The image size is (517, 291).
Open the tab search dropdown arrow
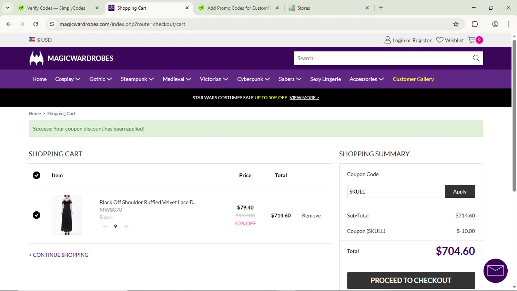(x=8, y=8)
